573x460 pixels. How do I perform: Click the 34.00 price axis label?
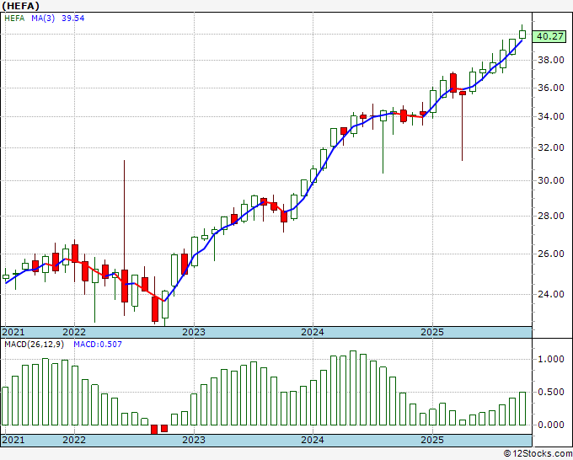551,116
